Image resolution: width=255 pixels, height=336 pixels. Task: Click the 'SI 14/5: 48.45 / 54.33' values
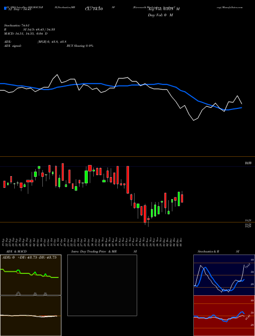pyautogui.click(x=39, y=30)
